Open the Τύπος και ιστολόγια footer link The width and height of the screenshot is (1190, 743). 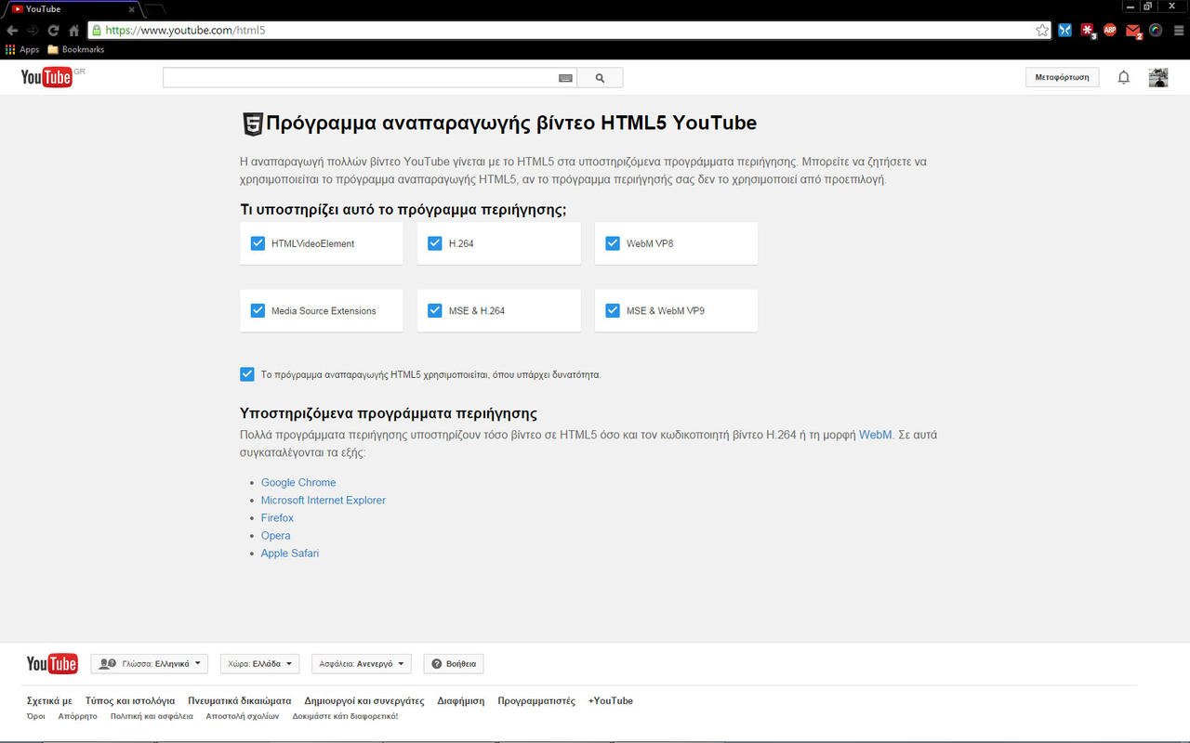point(130,701)
